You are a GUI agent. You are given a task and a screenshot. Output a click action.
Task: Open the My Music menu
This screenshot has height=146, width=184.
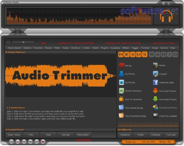click(x=76, y=48)
